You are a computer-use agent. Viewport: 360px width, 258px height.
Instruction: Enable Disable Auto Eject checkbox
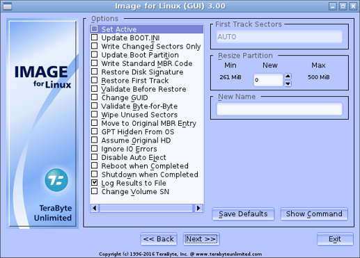tap(94, 157)
